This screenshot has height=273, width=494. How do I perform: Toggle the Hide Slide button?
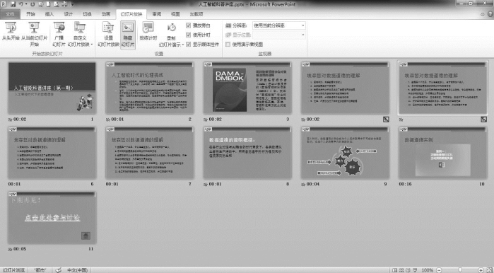tap(128, 34)
